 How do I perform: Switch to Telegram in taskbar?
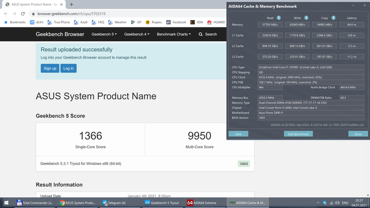coord(120,203)
